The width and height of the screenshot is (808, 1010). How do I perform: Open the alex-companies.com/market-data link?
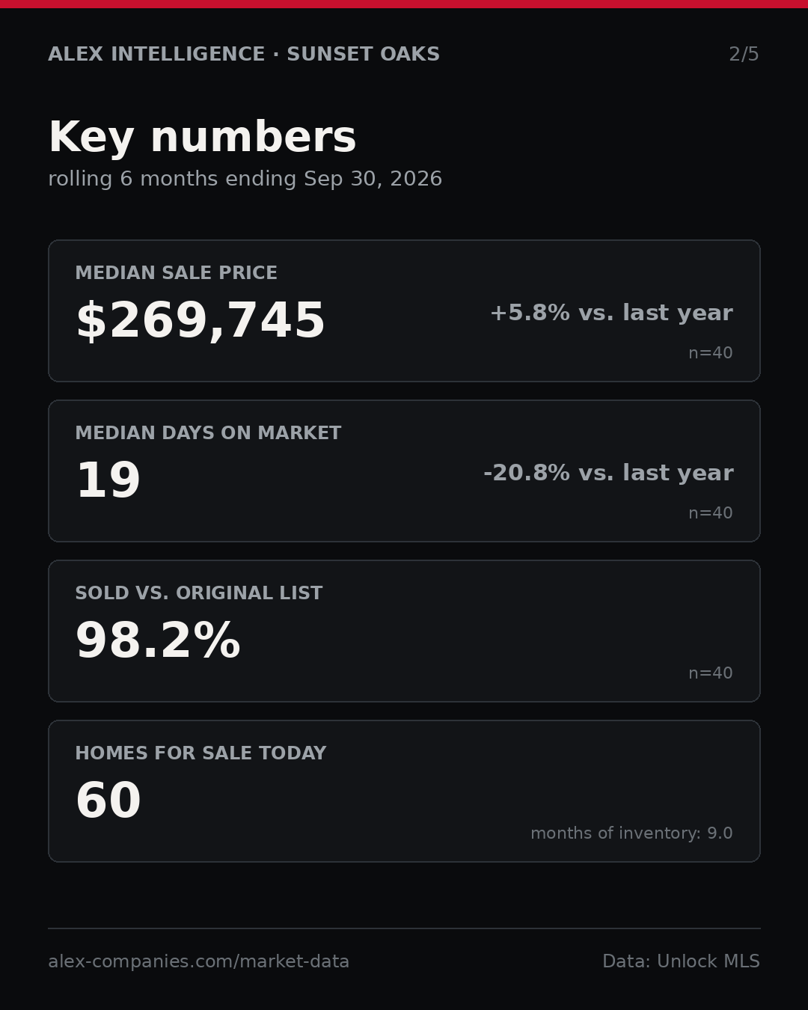pos(199,961)
